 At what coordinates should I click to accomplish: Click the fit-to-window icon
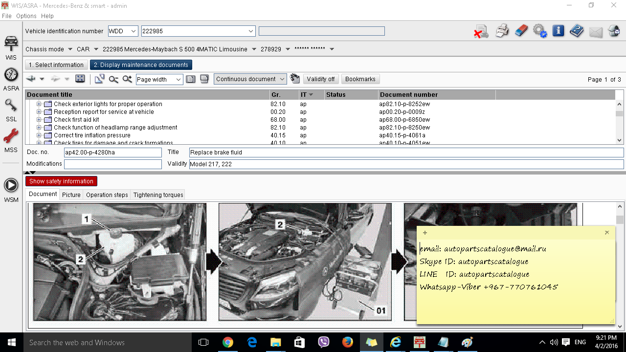80,79
